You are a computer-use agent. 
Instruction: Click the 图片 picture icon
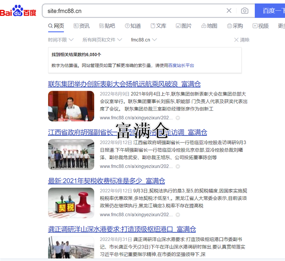178,26
